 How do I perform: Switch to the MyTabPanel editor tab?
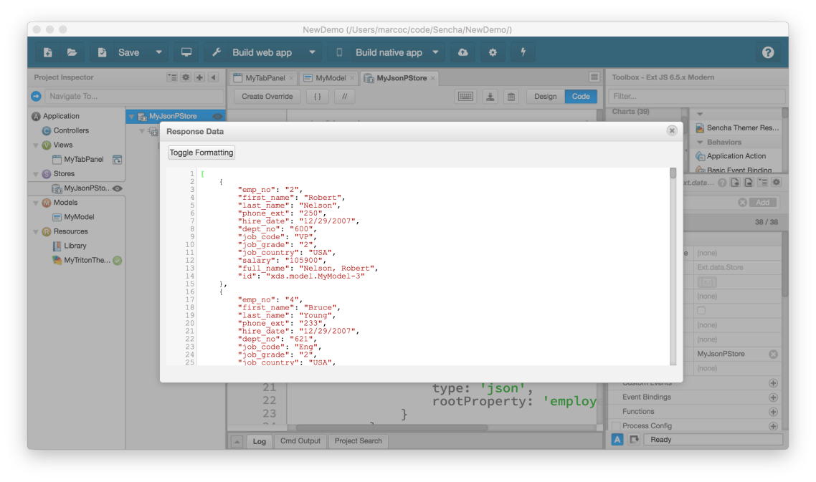(265, 78)
